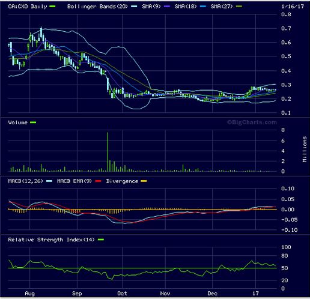Image resolution: width=310 pixels, height=299 pixels.
Task: Click the 100 RSI axis value
Action: click(x=286, y=247)
